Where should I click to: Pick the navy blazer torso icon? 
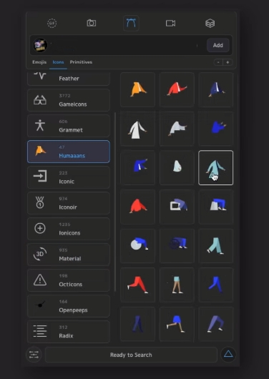pyautogui.click(x=216, y=89)
